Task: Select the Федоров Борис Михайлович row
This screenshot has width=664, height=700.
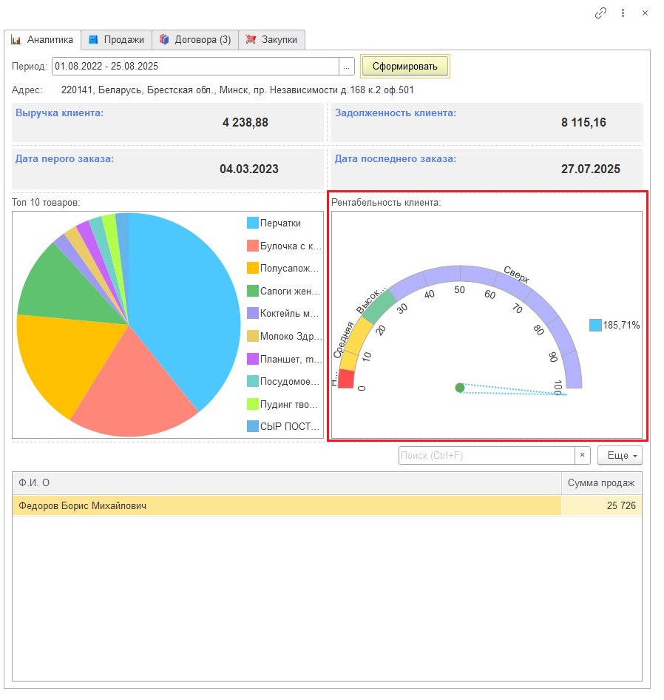Action: (x=285, y=506)
